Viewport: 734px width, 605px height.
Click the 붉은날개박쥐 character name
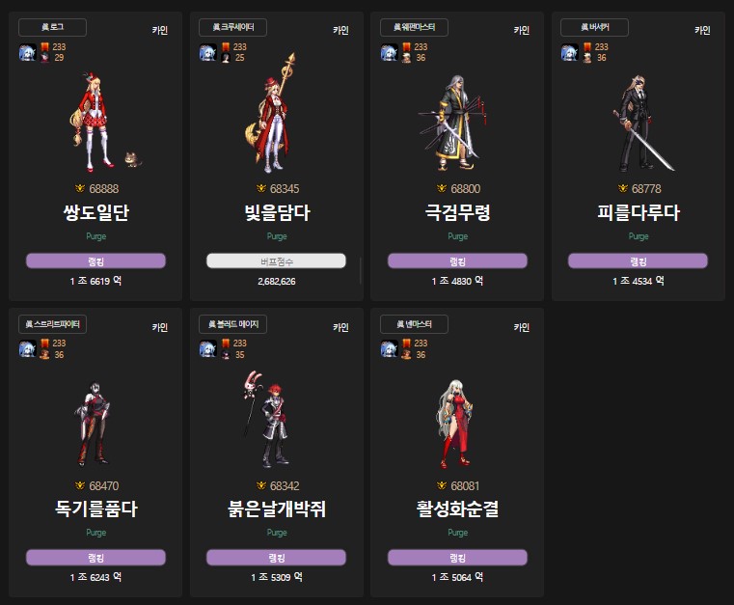[x=277, y=509]
